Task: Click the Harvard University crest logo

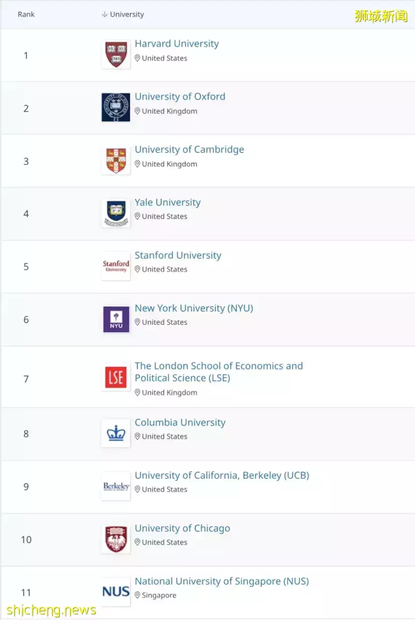Action: (116, 54)
